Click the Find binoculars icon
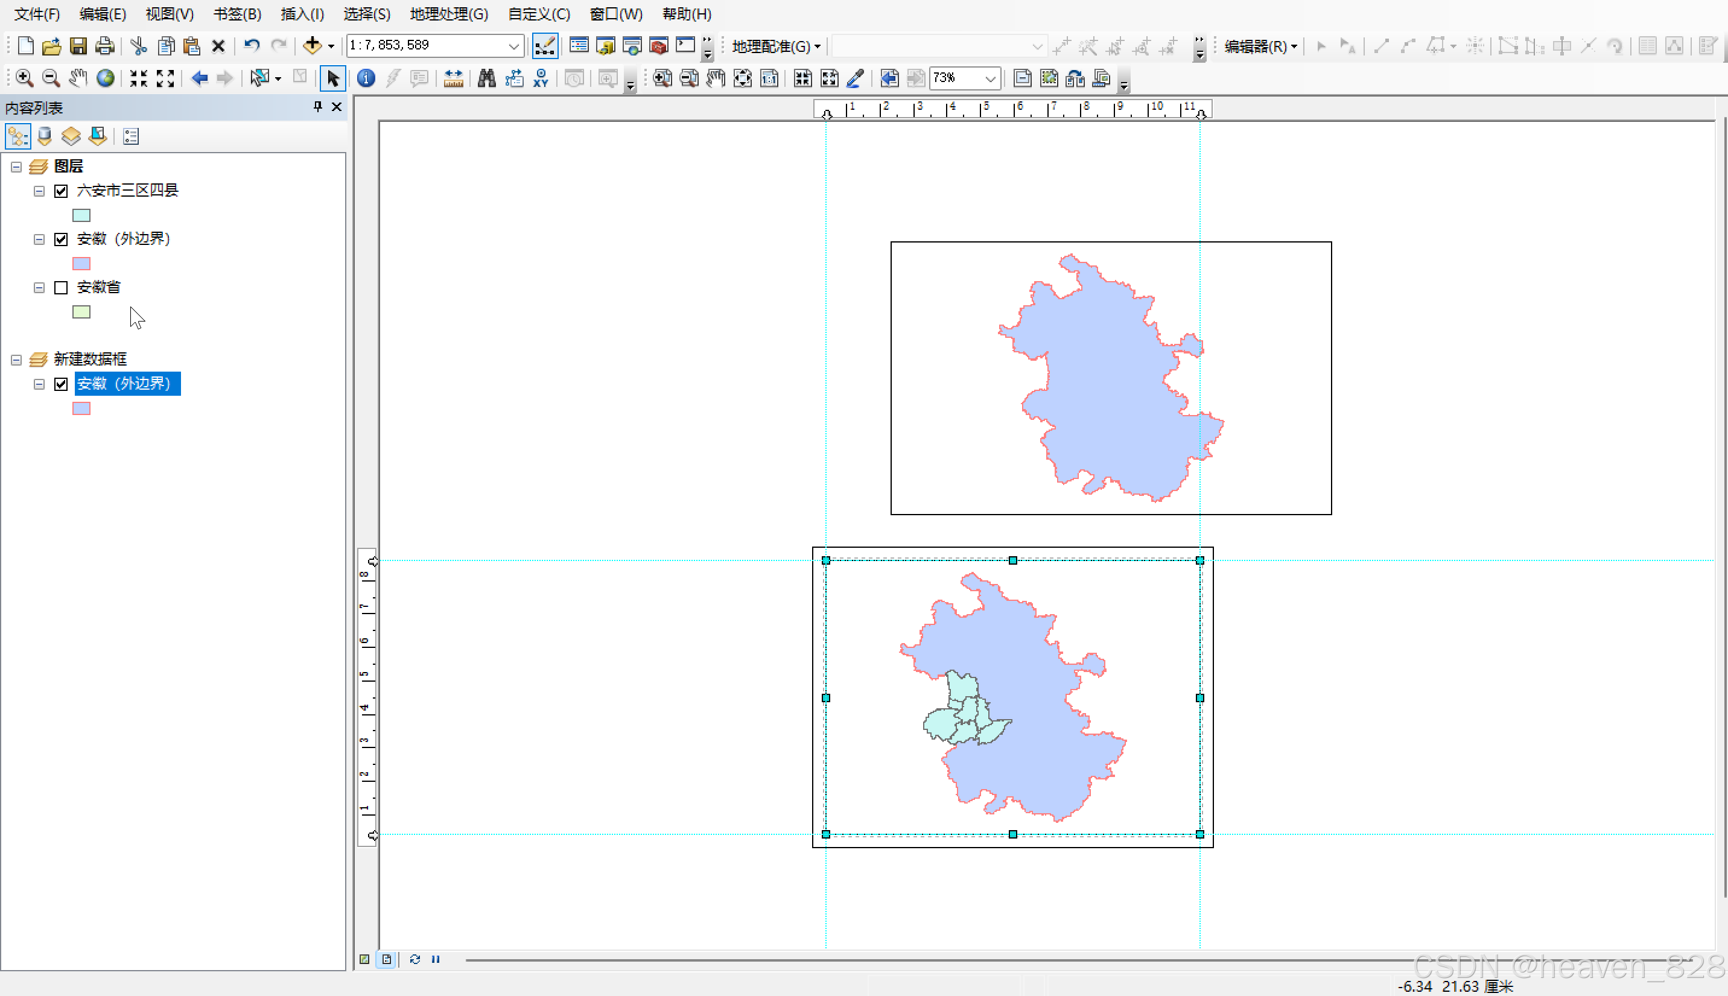The height and width of the screenshot is (996, 1728). pos(486,78)
